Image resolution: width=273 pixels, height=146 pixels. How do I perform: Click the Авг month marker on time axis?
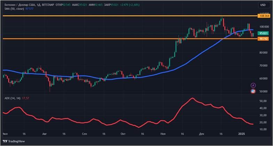(44, 133)
